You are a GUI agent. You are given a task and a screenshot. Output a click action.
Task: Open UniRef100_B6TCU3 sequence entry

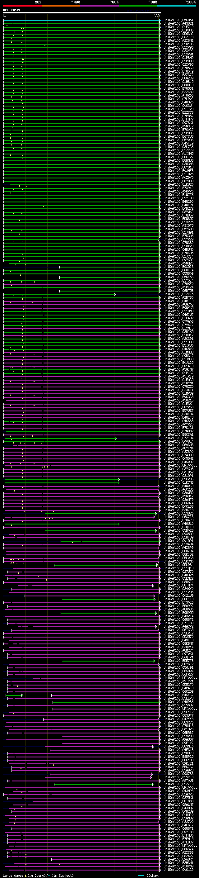click(x=178, y=137)
